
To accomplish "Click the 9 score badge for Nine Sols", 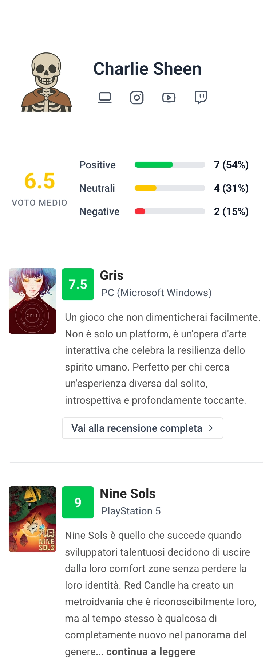I will coord(78,502).
